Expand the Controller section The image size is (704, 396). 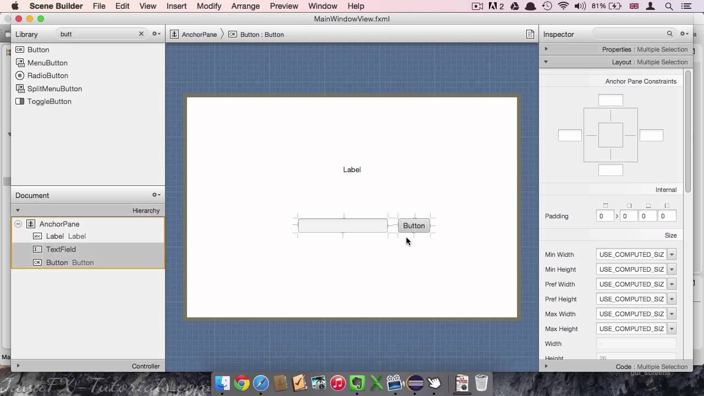(x=18, y=366)
